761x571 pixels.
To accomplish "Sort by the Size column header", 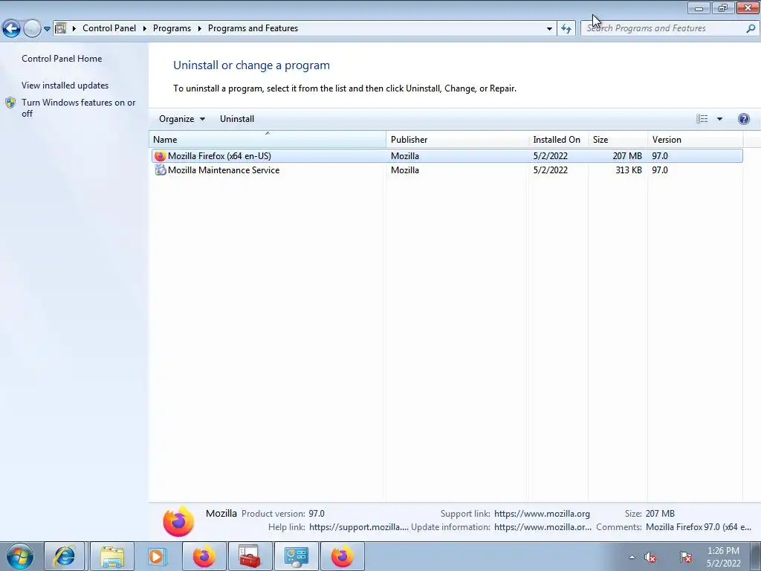I will [618, 139].
